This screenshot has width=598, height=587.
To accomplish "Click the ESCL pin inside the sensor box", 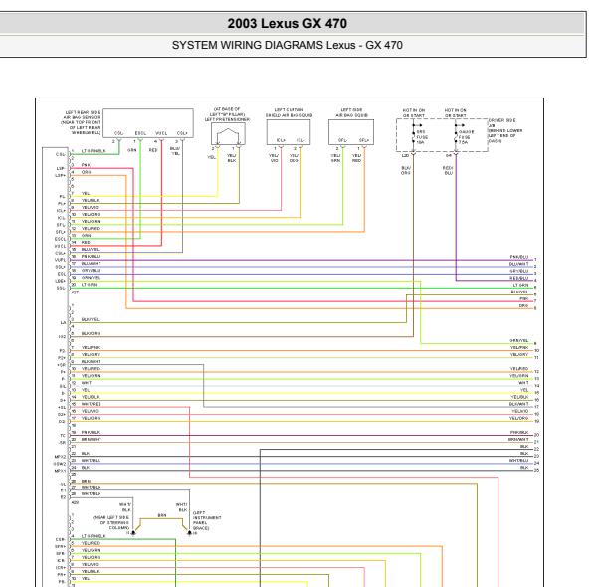I will click(140, 133).
